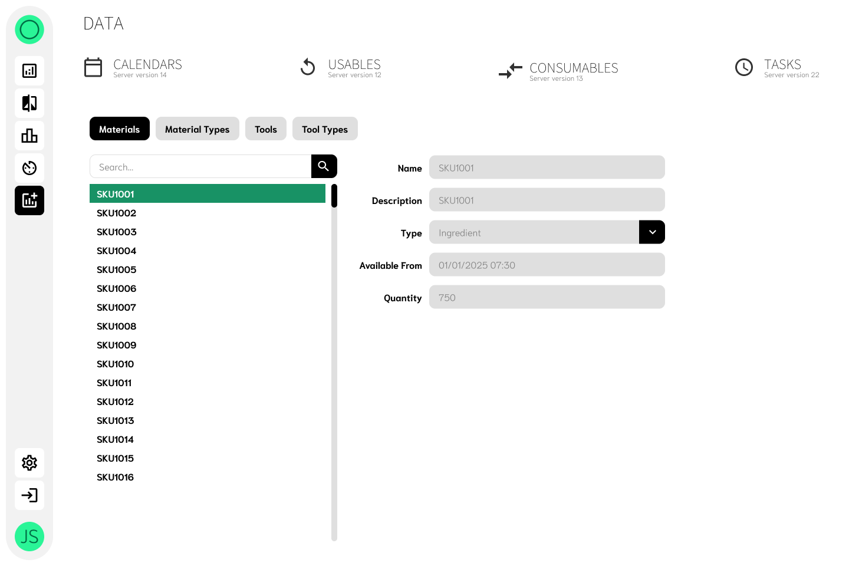Screen dimensions: 849x566
Task: Click the JS user avatar
Action: click(29, 537)
